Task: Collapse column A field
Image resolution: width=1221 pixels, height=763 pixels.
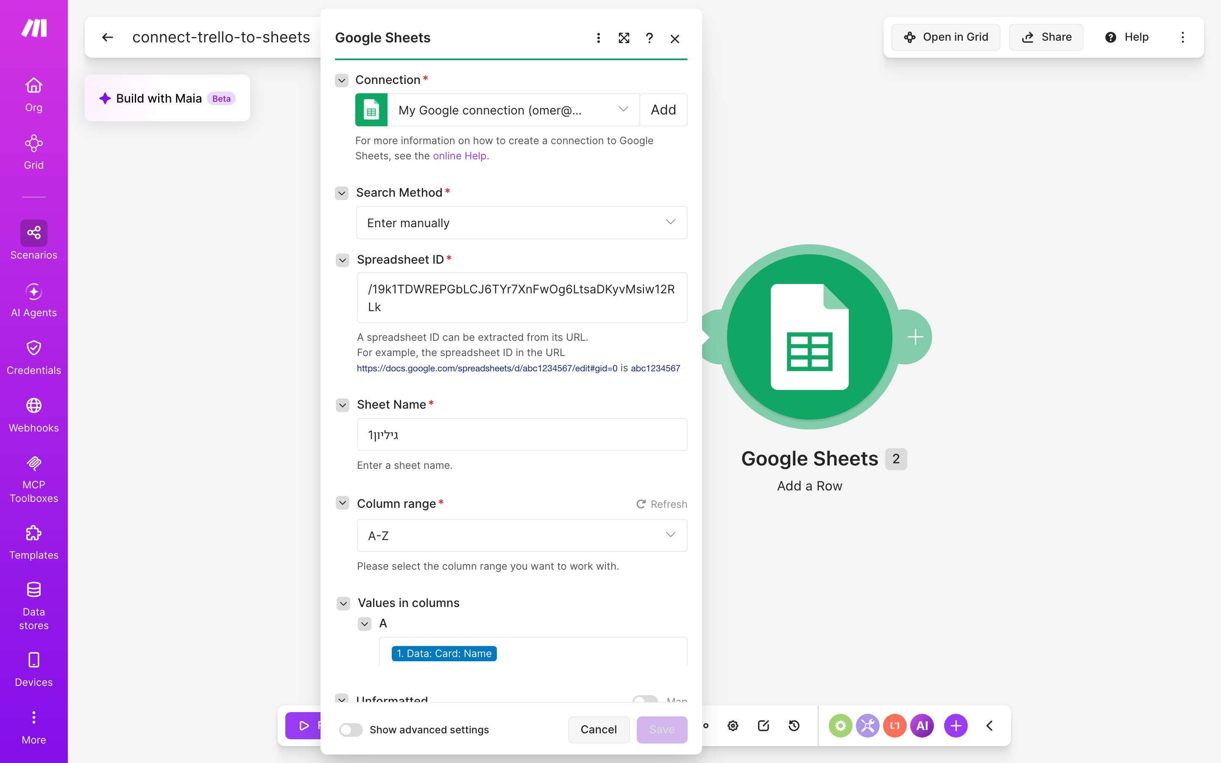Action: 365,624
